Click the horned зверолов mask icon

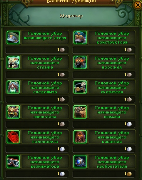pos(13,112)
